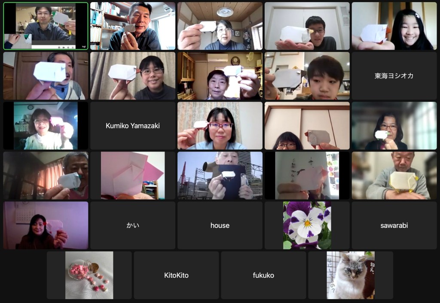Click the video tile with orange curtains
The width and height of the screenshot is (440, 303).
pyautogui.click(x=46, y=176)
